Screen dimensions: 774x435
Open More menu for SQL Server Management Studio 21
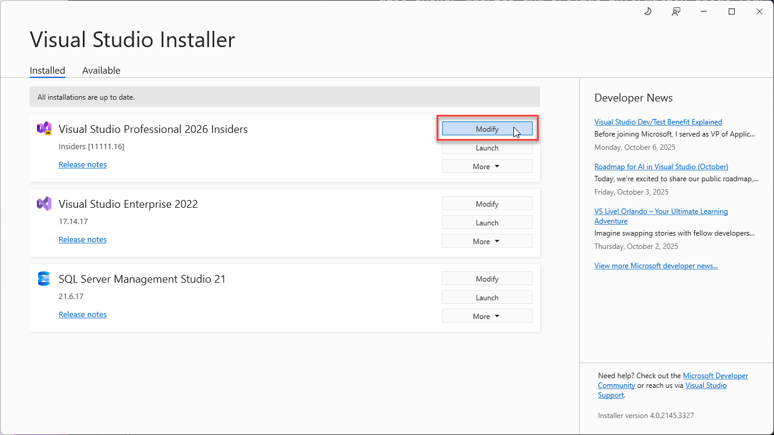487,315
